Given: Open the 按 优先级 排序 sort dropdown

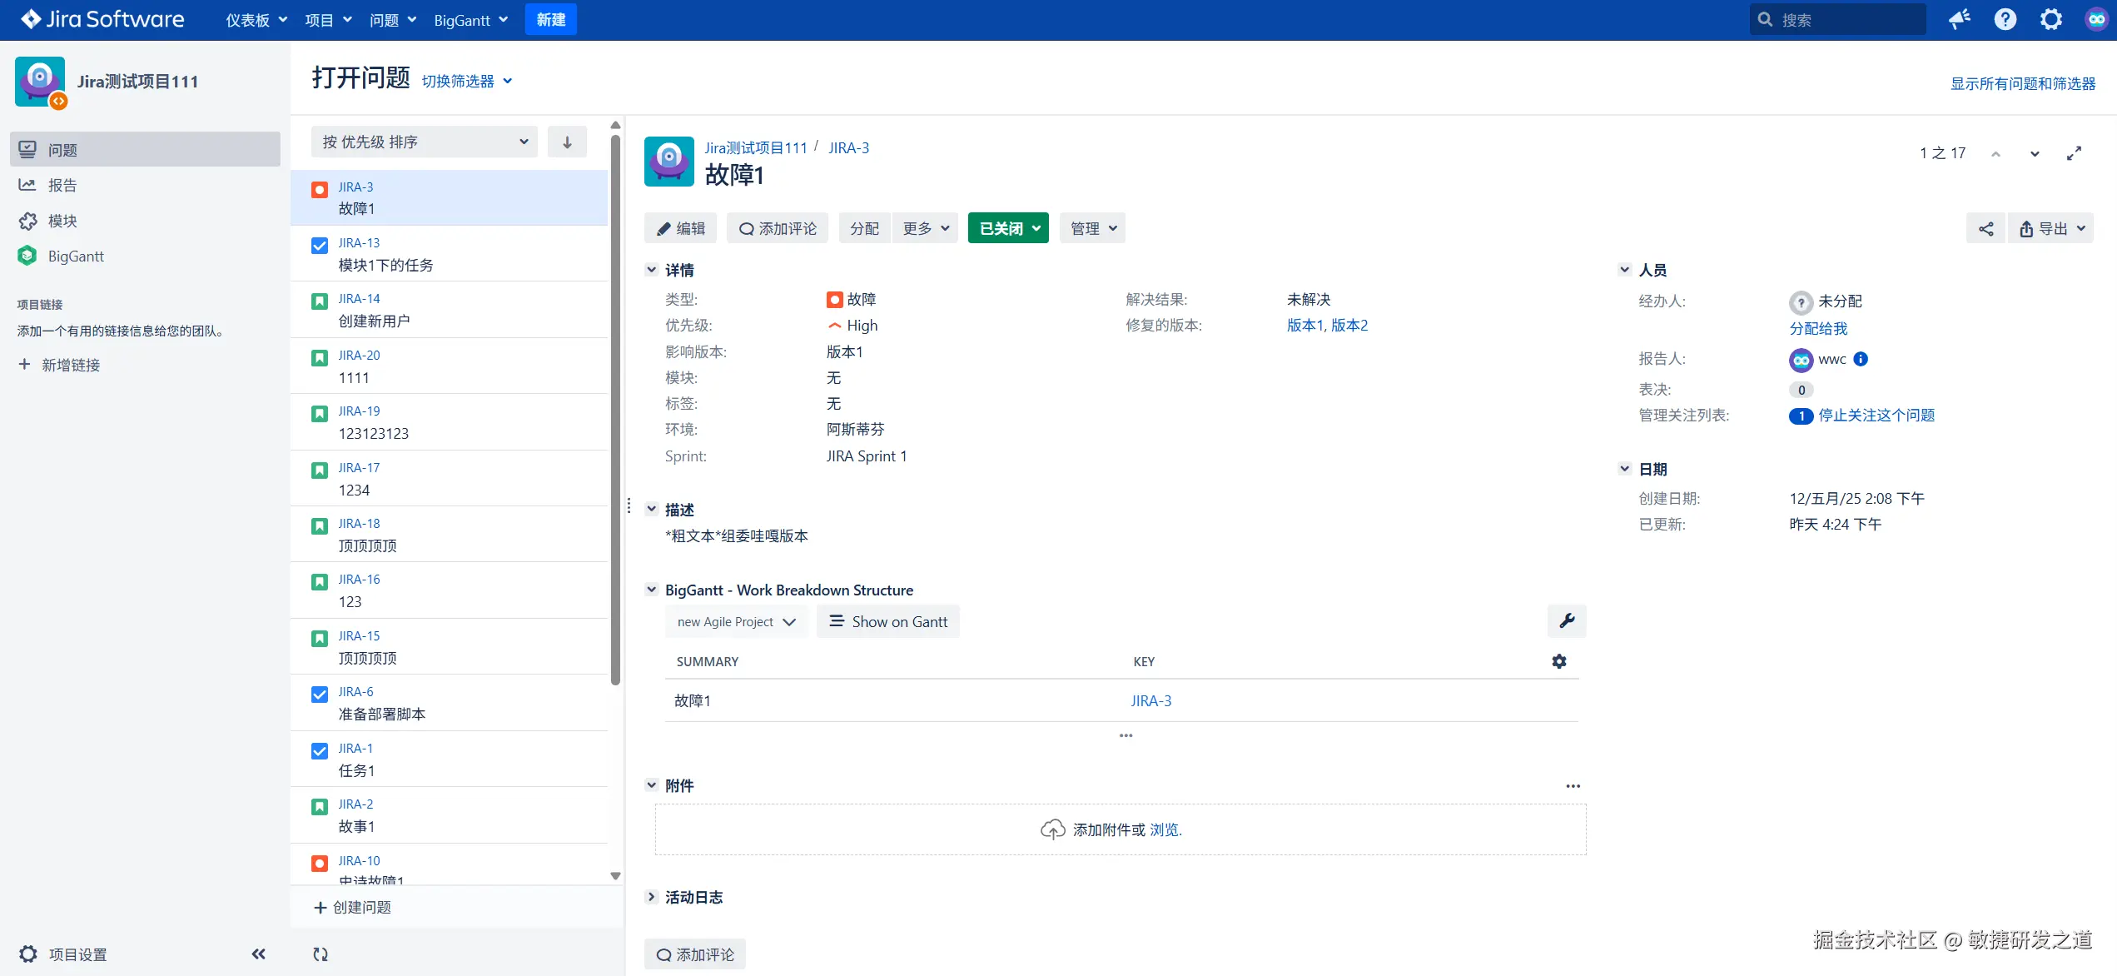Looking at the screenshot, I should pyautogui.click(x=425, y=142).
